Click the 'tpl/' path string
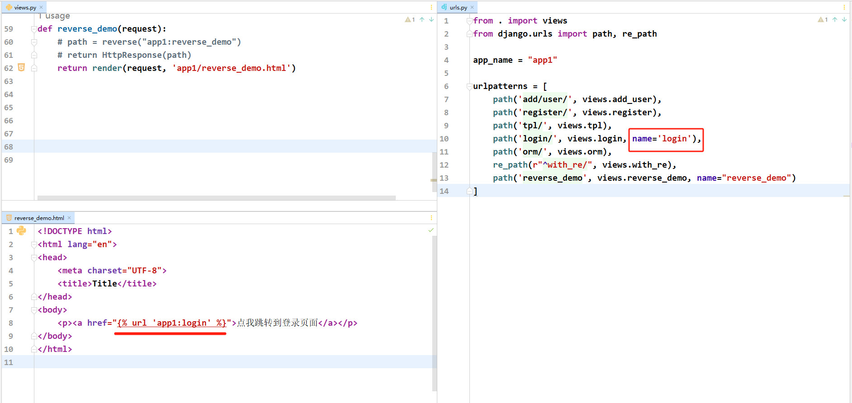The width and height of the screenshot is (852, 403). tap(532, 126)
